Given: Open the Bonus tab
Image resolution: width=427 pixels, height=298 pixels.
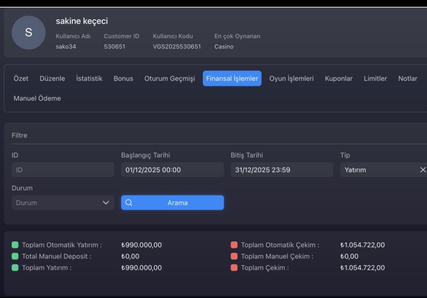Looking at the screenshot, I should (x=123, y=79).
